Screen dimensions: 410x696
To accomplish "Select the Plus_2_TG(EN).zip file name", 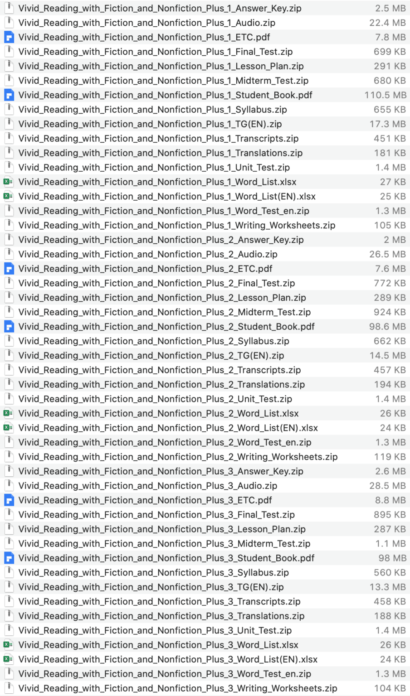I will (x=151, y=356).
